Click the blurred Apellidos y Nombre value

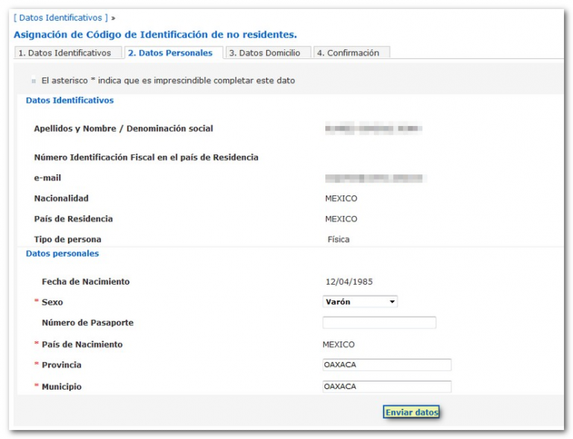point(374,129)
